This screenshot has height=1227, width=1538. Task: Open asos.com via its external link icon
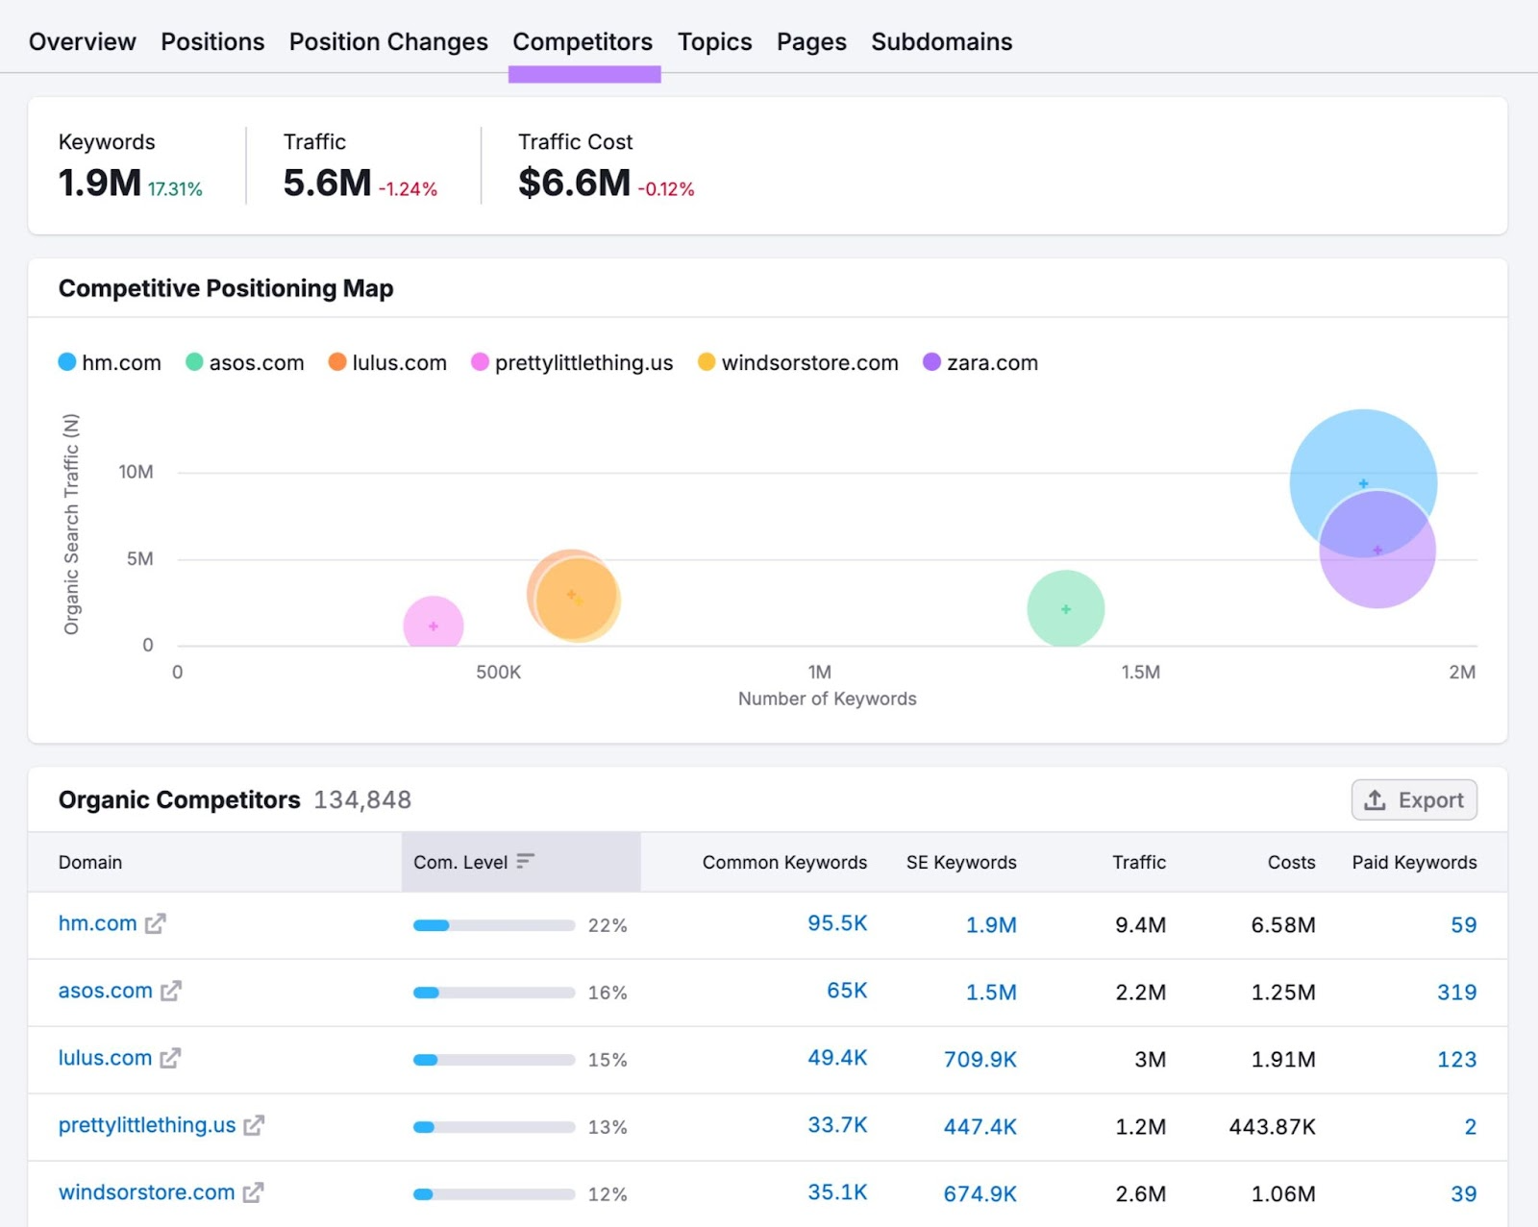click(173, 992)
